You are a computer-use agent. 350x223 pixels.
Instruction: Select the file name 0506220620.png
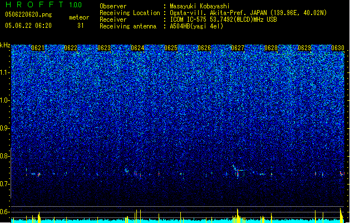28,14
